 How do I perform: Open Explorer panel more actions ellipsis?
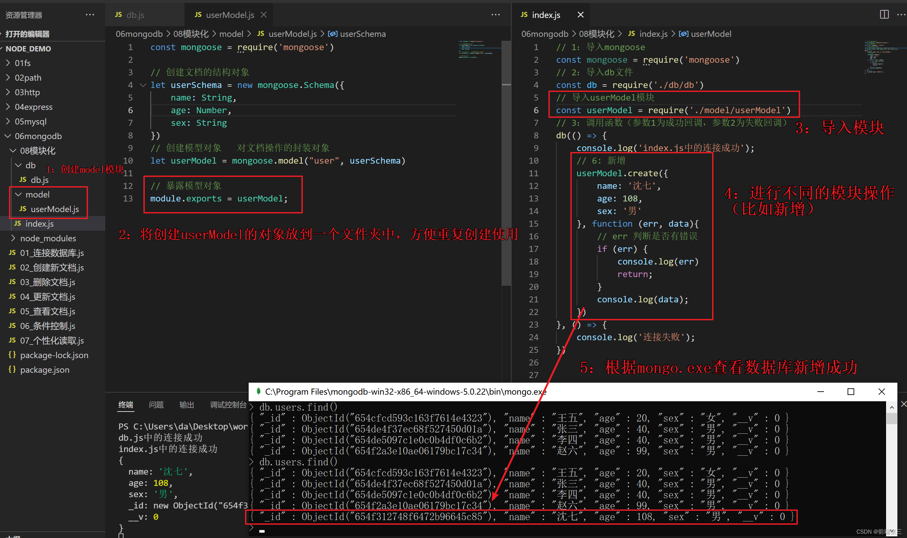90,15
